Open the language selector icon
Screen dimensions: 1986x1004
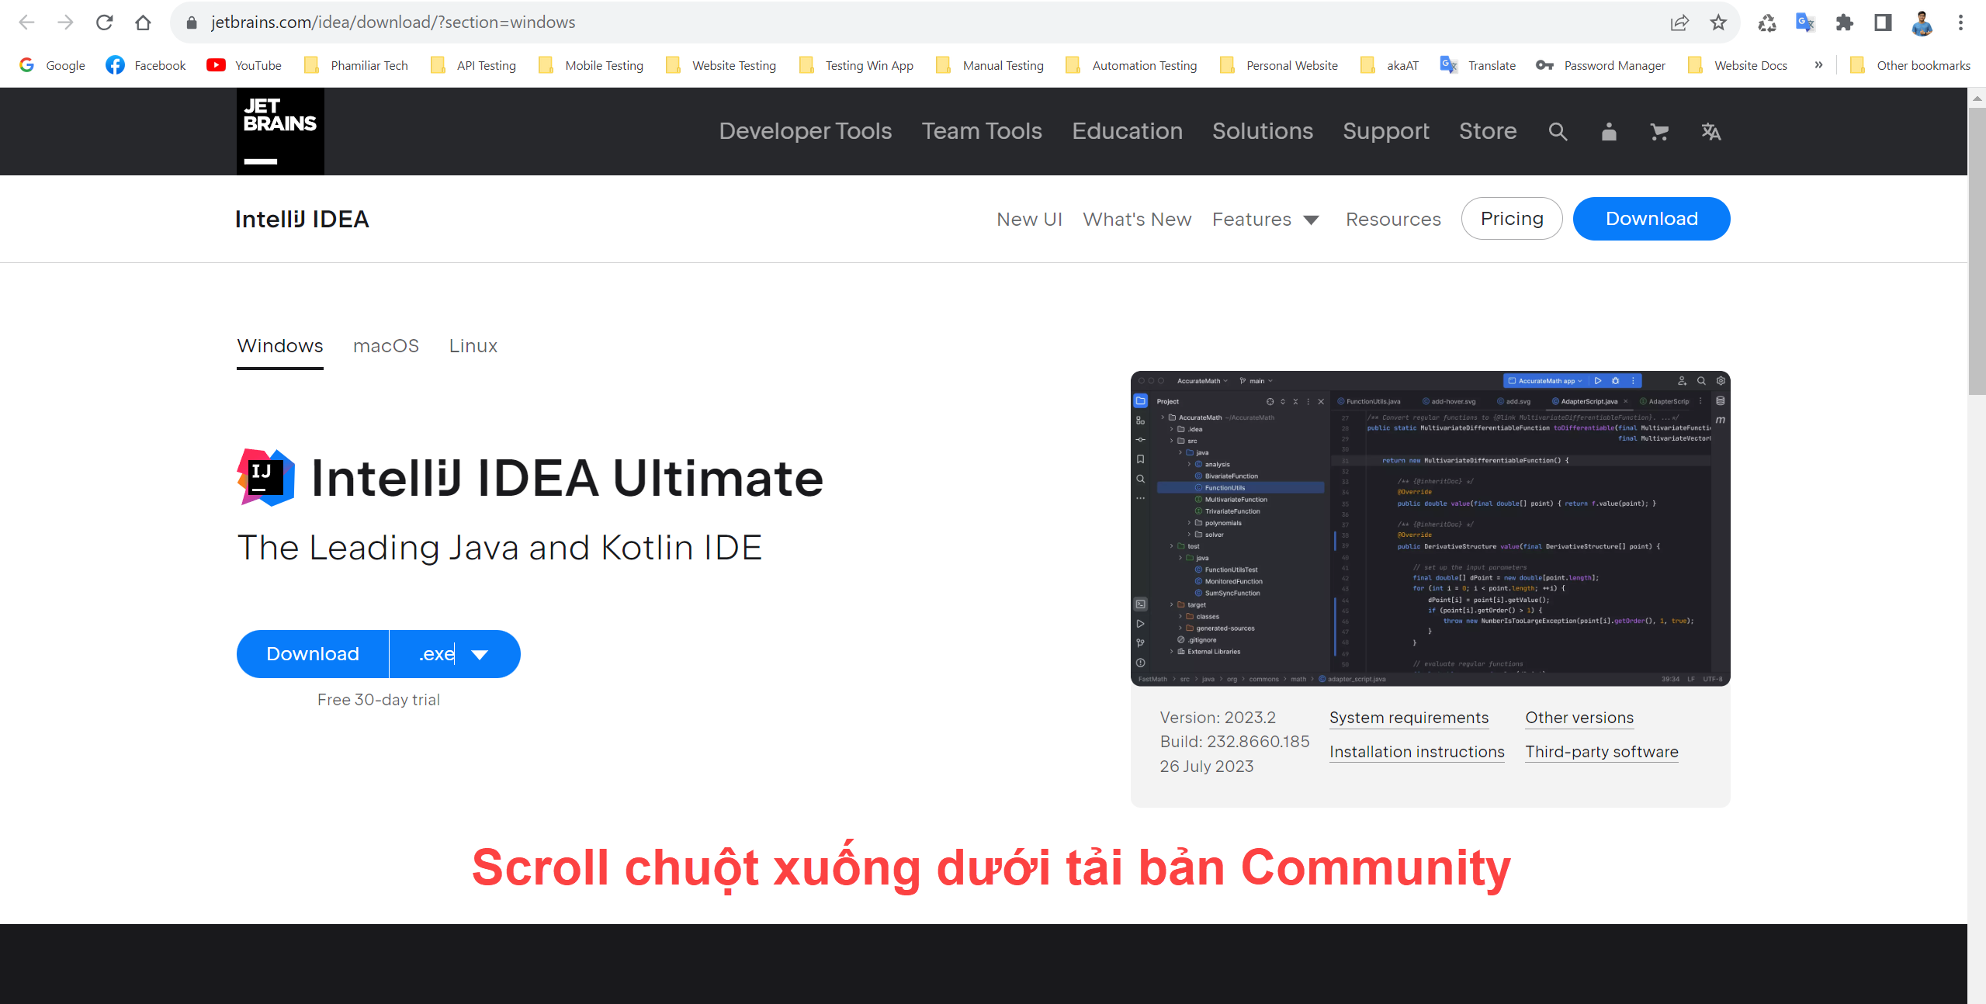(1710, 132)
